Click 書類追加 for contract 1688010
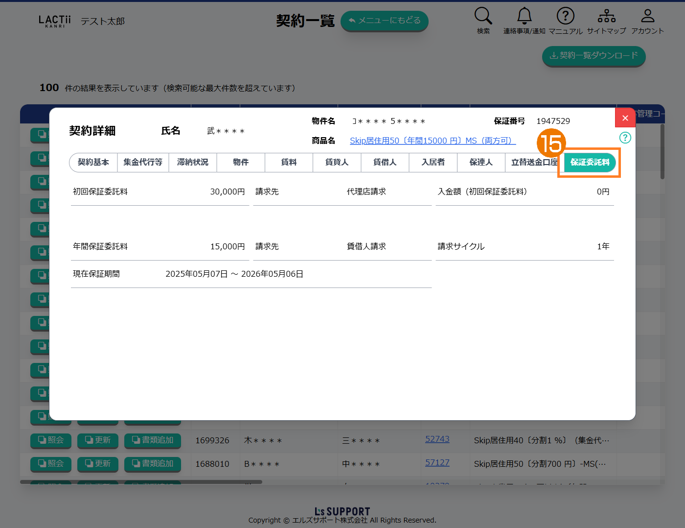 point(153,464)
